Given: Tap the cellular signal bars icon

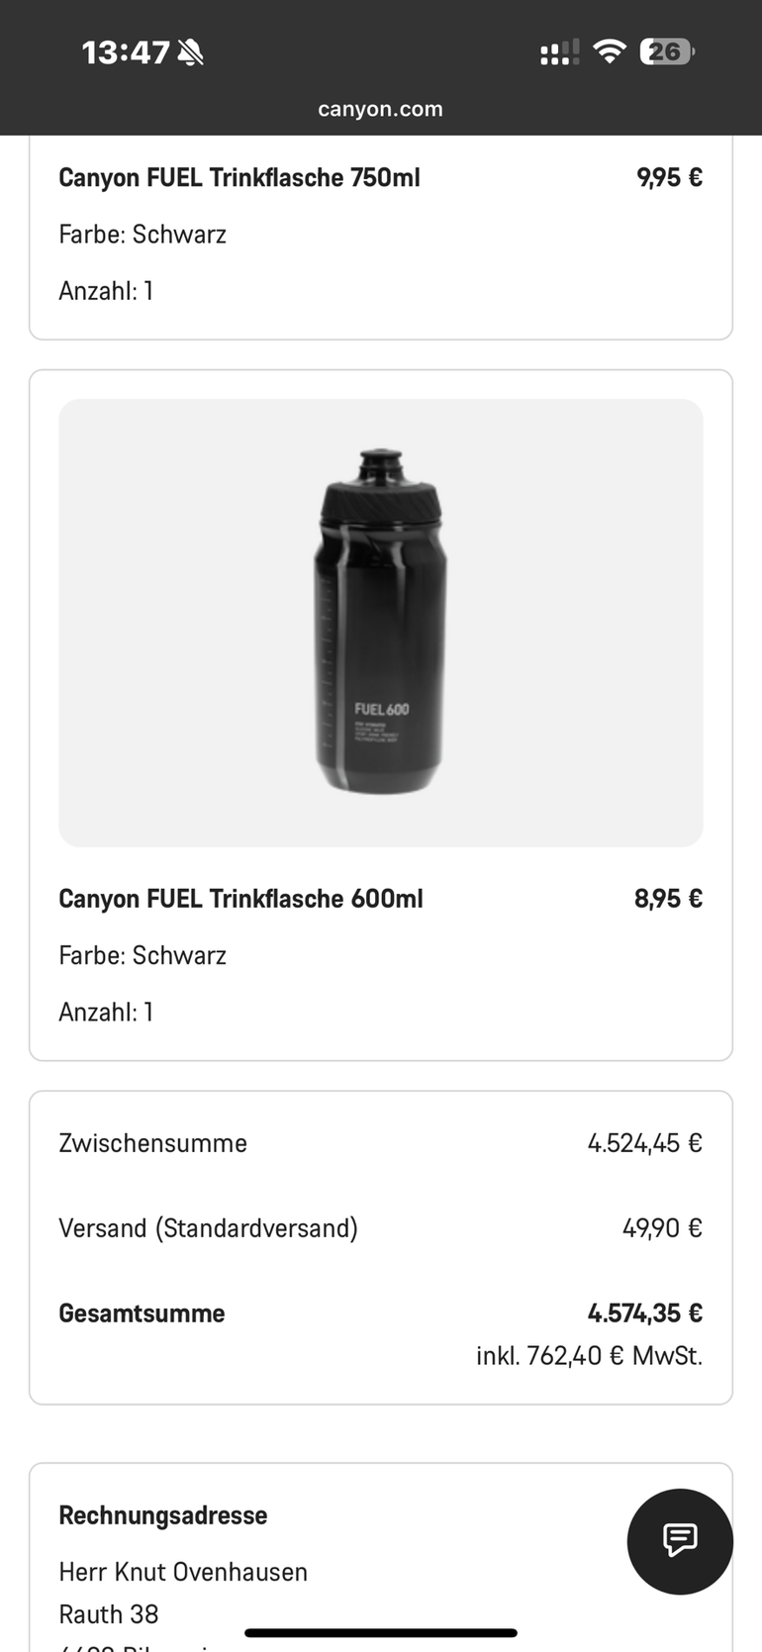Looking at the screenshot, I should pyautogui.click(x=559, y=52).
